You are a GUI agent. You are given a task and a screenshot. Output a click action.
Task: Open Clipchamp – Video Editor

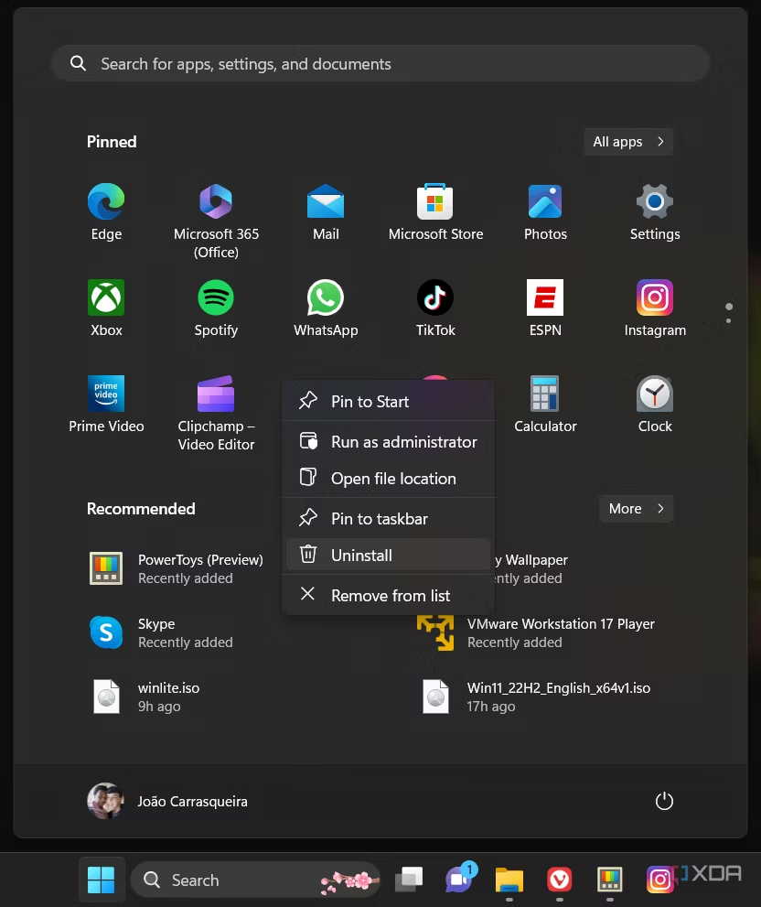pos(216,413)
